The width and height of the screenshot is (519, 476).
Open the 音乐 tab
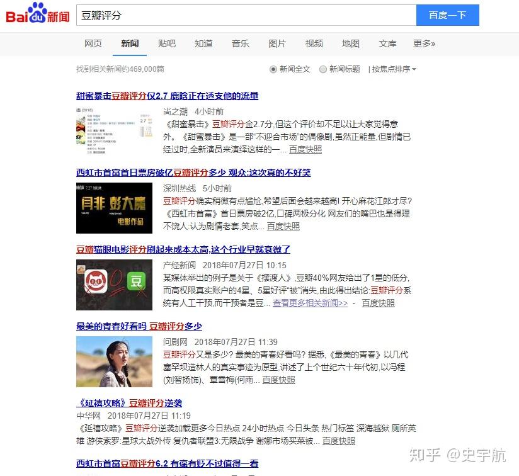[241, 43]
